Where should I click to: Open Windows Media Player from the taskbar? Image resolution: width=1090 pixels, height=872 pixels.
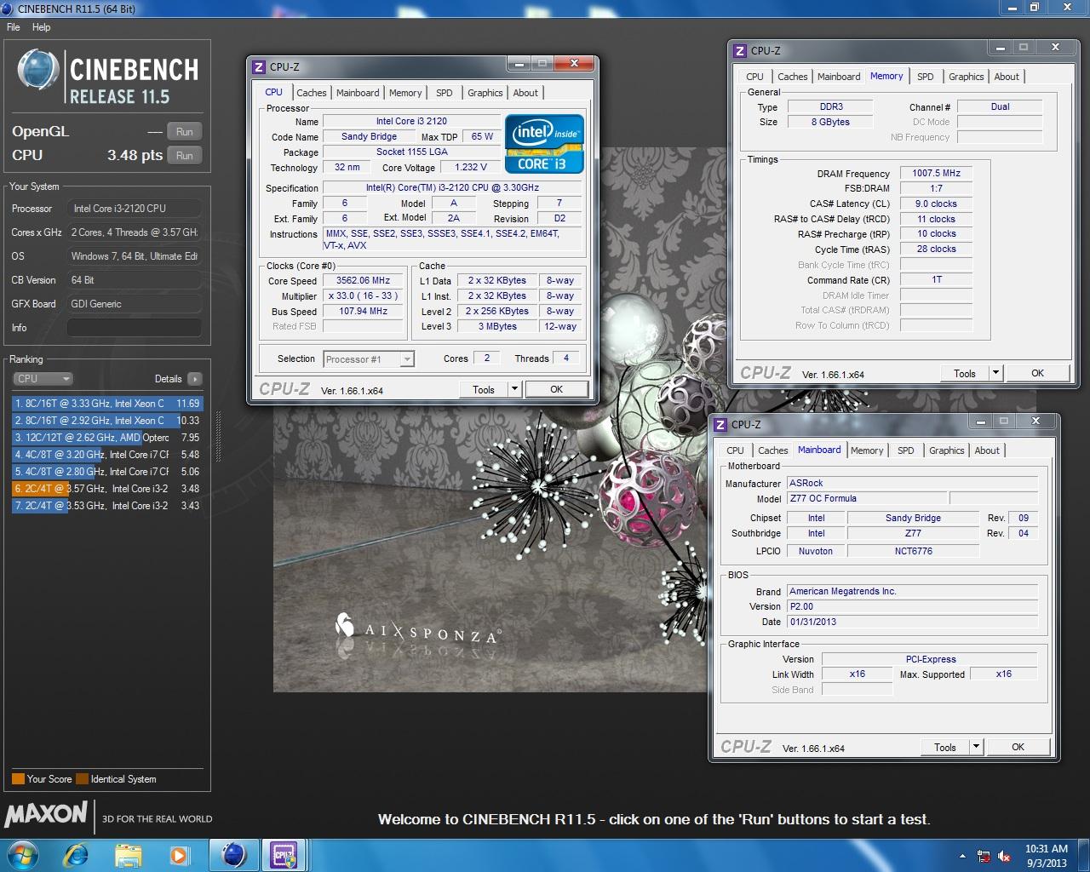tap(179, 855)
